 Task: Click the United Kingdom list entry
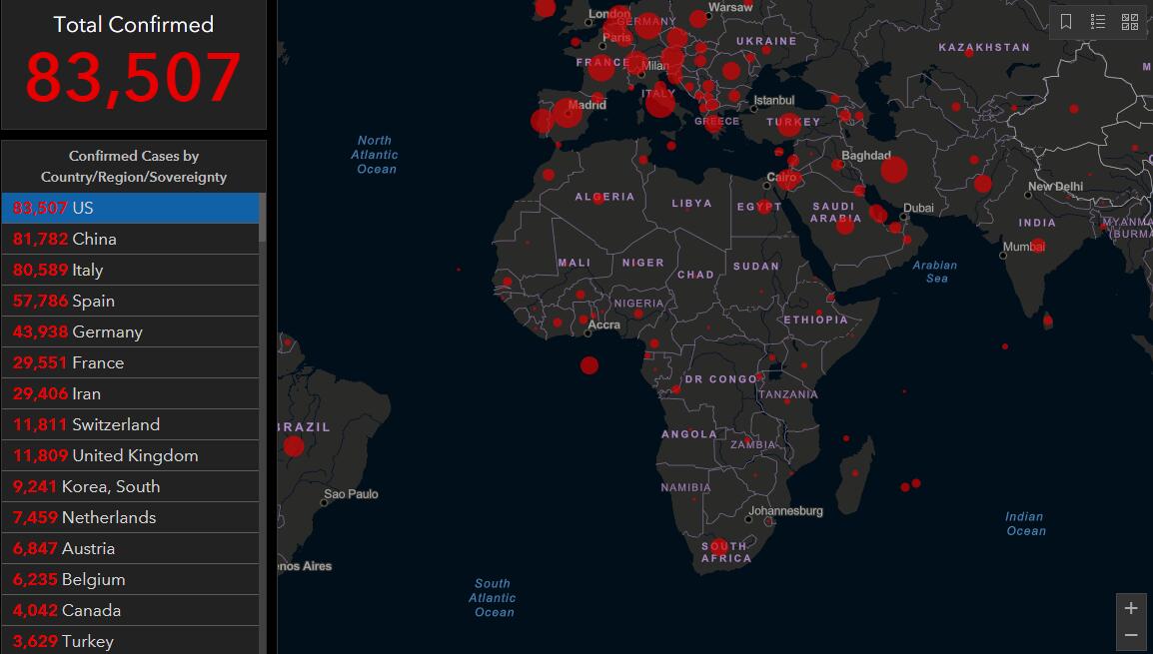[130, 455]
